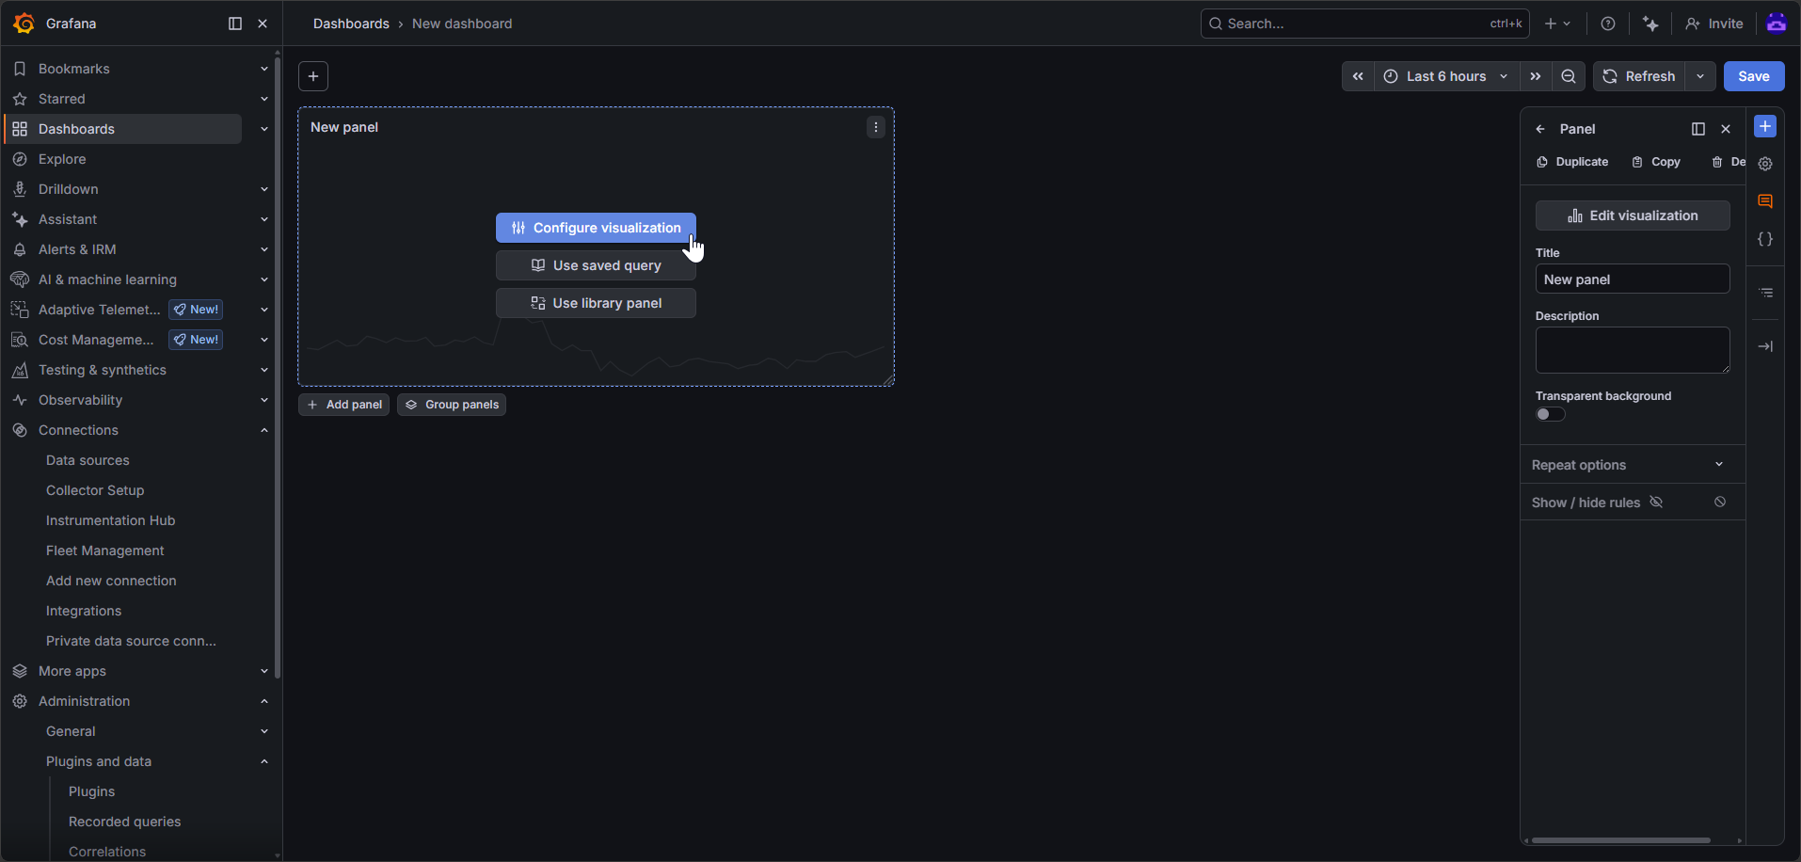This screenshot has height=862, width=1801.
Task: Expand Repeat options section
Action: click(1633, 465)
